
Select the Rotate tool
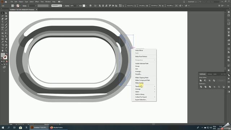click(3, 30)
